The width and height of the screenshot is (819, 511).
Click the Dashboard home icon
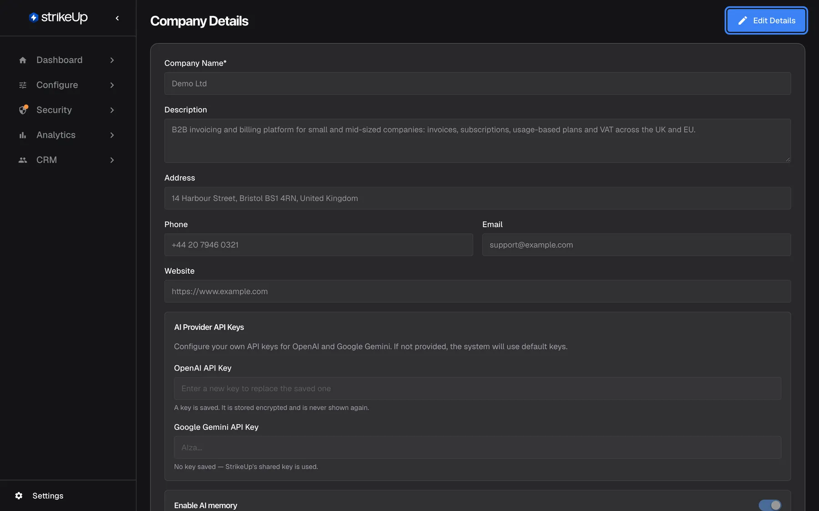point(23,60)
